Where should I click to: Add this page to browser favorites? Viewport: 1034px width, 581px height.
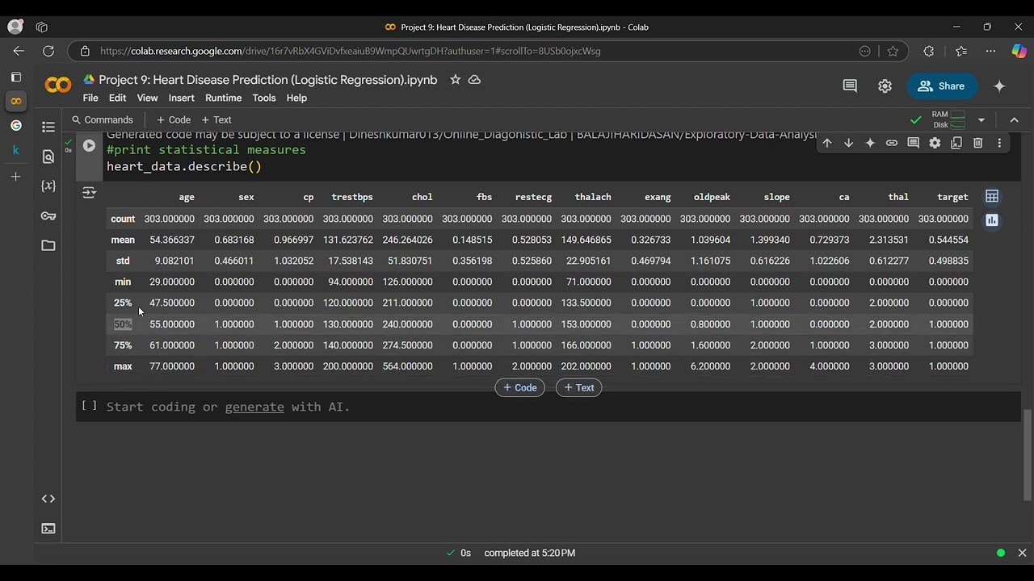(x=893, y=51)
